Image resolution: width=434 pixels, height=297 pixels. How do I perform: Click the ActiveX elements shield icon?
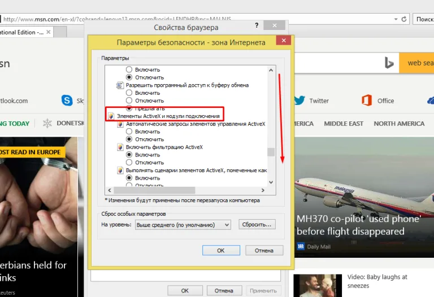pos(111,116)
